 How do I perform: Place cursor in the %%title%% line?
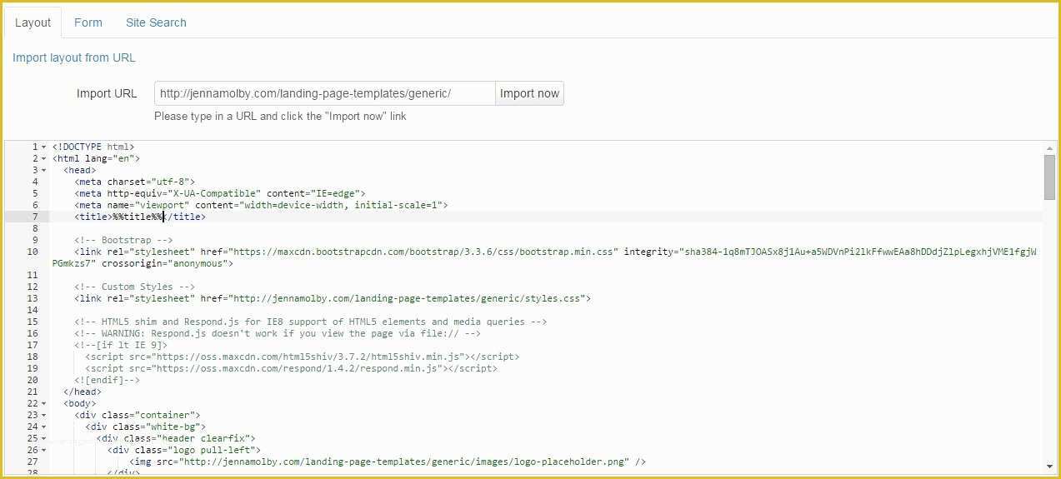(x=139, y=217)
